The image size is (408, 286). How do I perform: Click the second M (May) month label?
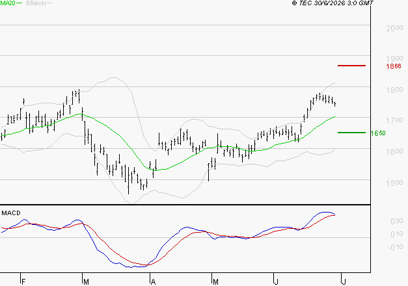click(x=215, y=282)
